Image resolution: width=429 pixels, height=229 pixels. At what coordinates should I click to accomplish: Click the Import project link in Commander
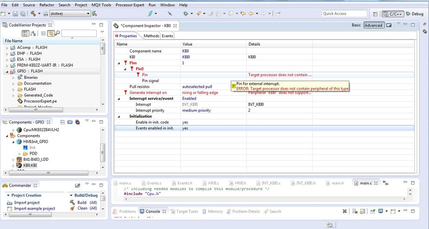coord(27,202)
